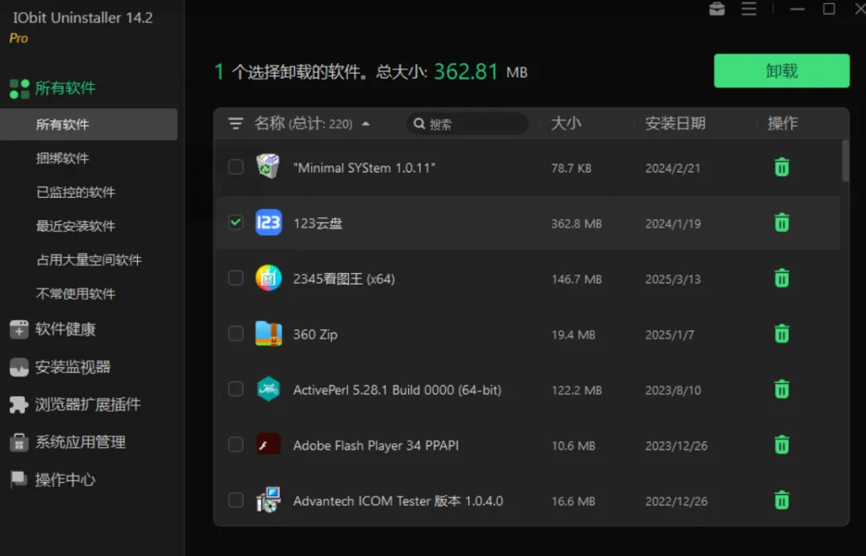Click the Minimal SYStem recycle bin app icon
This screenshot has width=866, height=556.
click(x=269, y=167)
